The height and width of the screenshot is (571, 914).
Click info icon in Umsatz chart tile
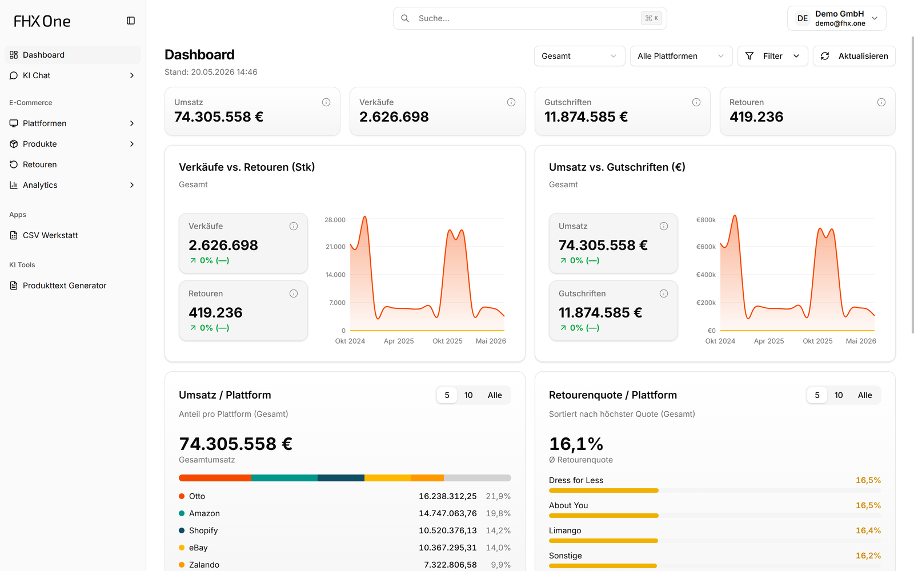[x=664, y=226]
